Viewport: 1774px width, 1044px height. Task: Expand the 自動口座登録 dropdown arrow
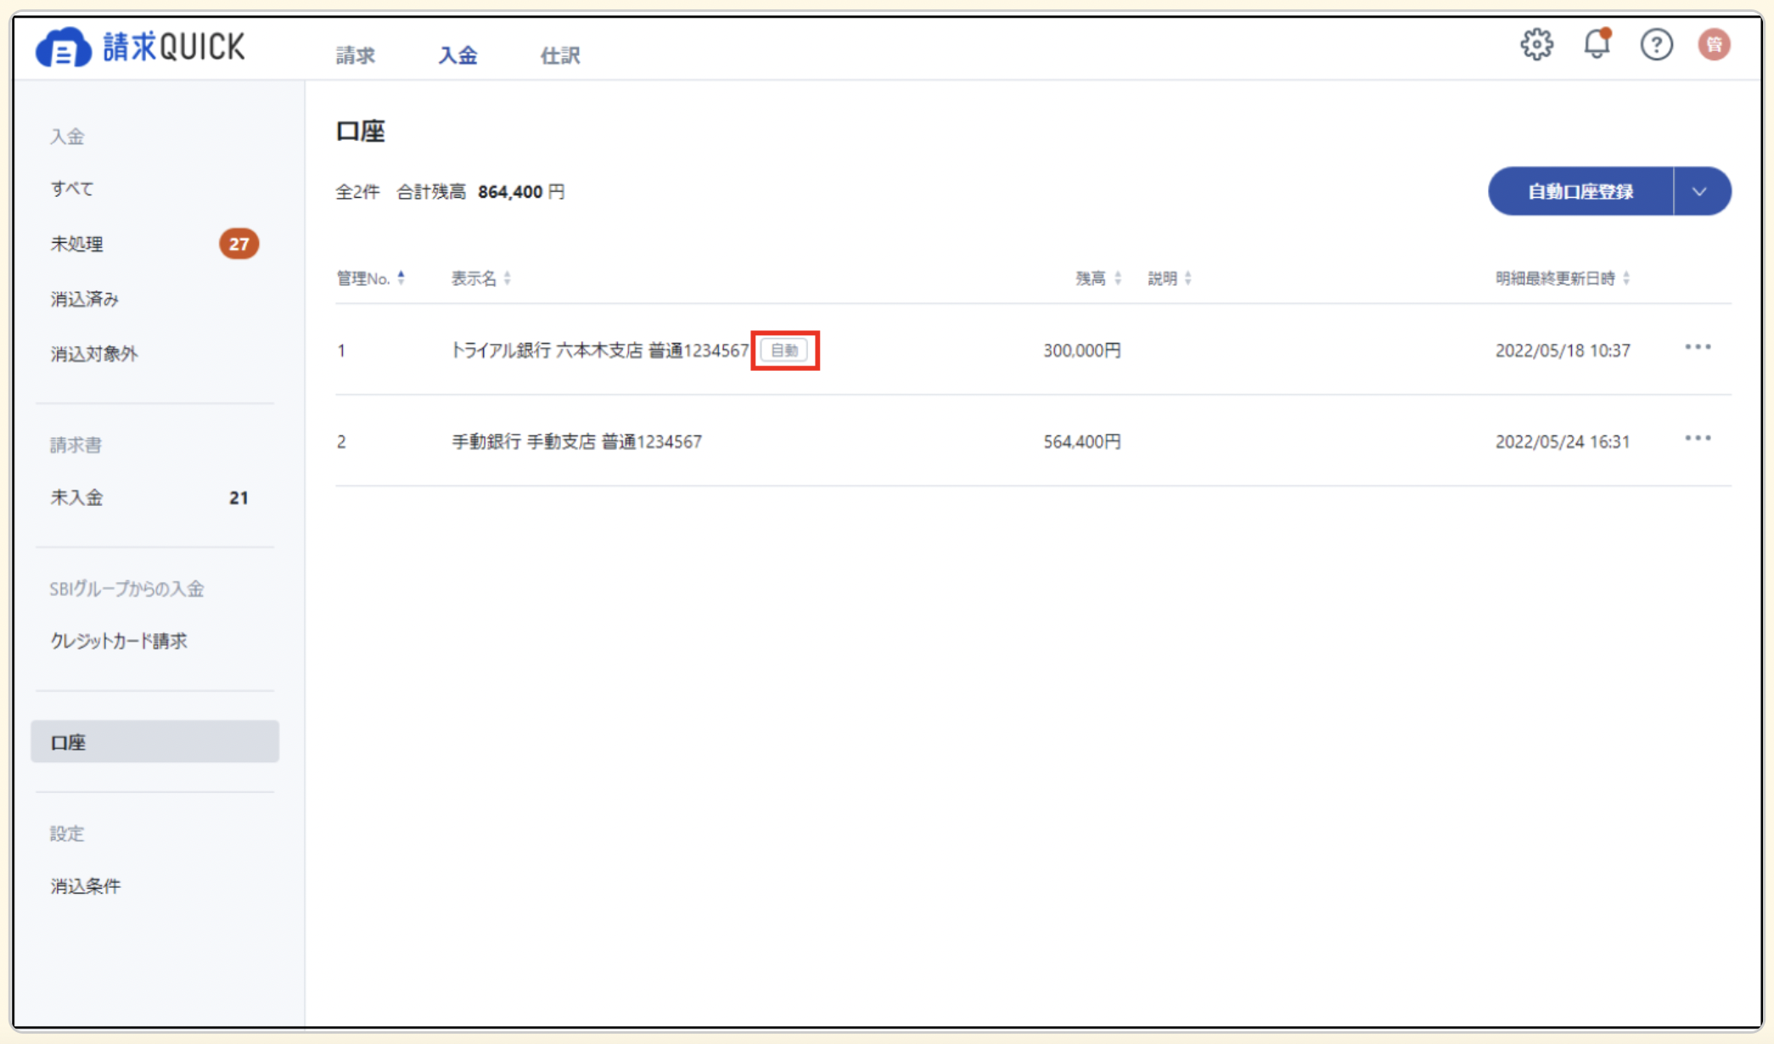tap(1700, 192)
